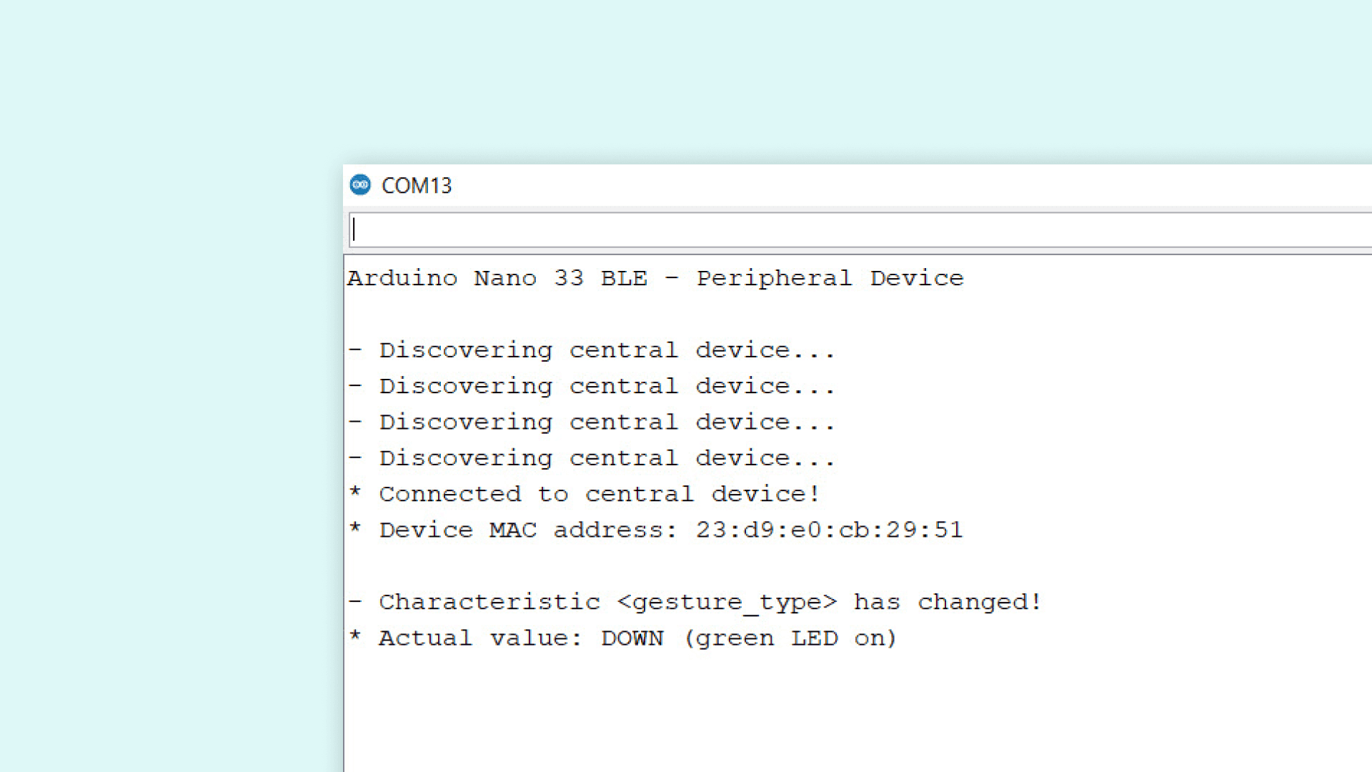Click the empty output area below last line

coord(786,715)
